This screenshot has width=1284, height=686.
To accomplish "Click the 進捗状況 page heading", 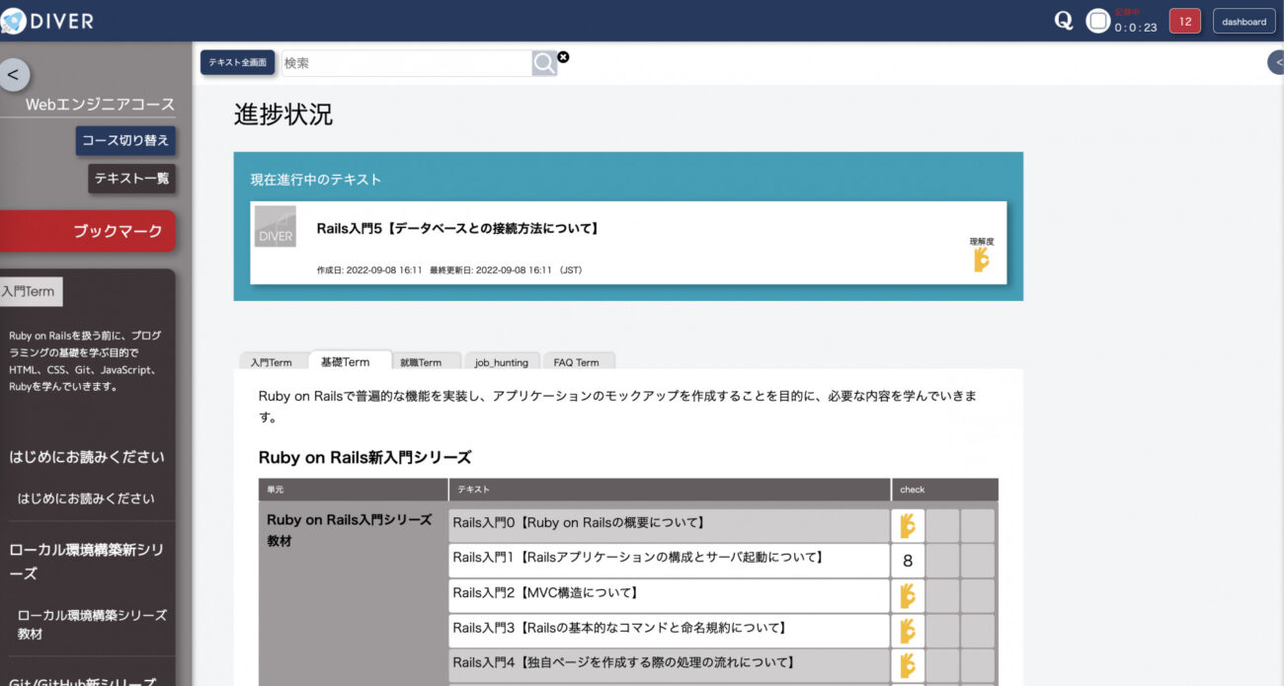I will [283, 114].
